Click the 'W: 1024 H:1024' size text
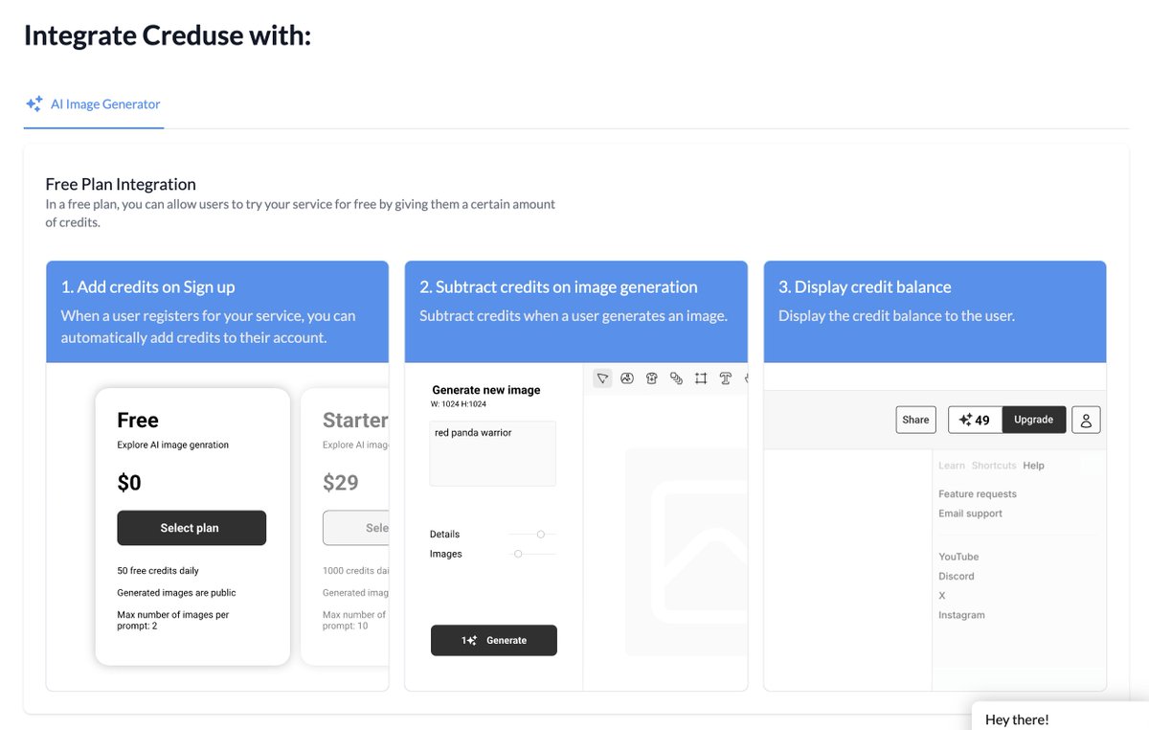 pos(459,404)
